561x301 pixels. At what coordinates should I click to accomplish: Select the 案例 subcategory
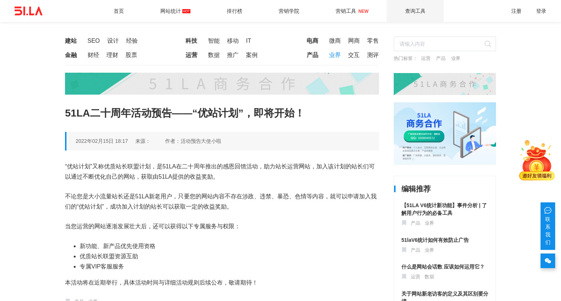(252, 55)
